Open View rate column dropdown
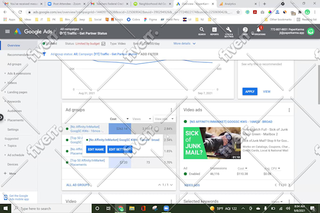Viewport: 320px width, 213px height. [164, 119]
